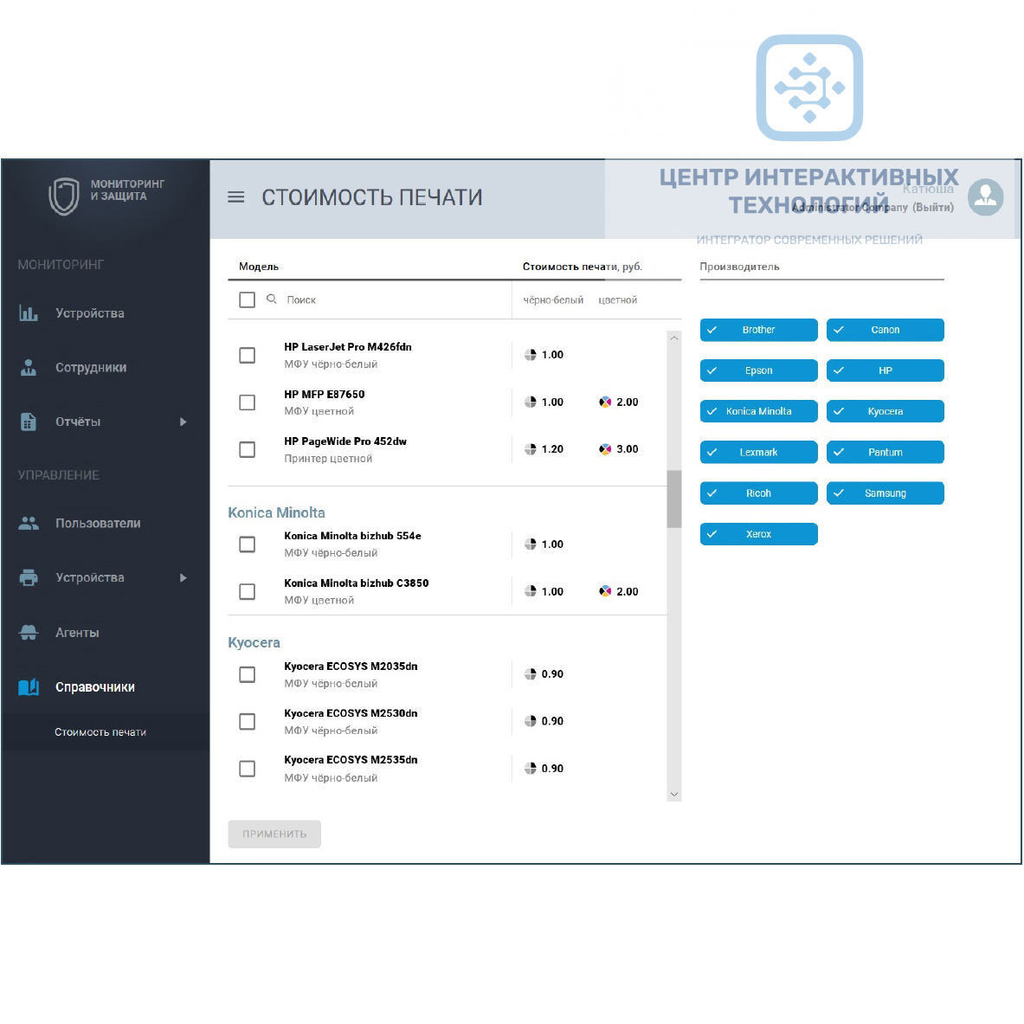The width and height of the screenshot is (1024, 1024).
Task: Open Устройства under Мониторинг
Action: 89,313
